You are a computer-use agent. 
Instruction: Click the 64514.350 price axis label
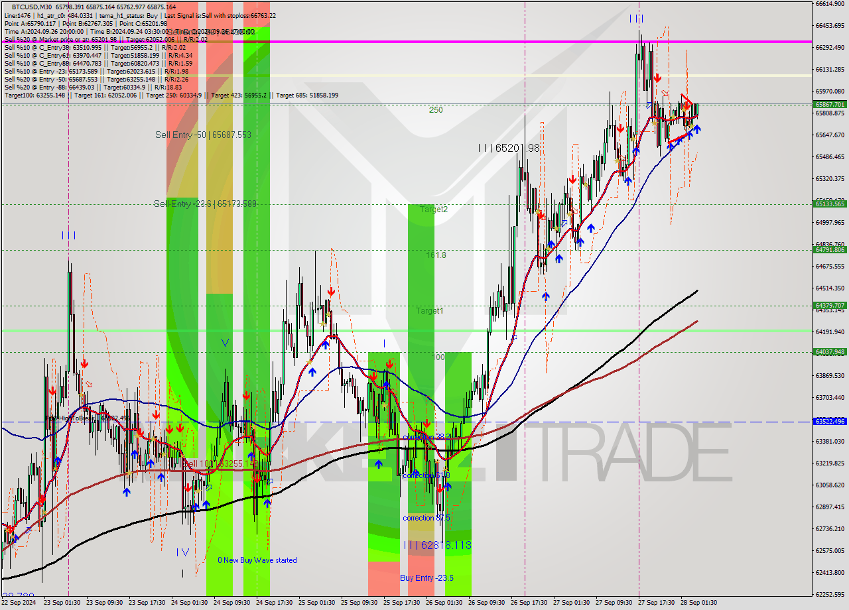[830, 288]
